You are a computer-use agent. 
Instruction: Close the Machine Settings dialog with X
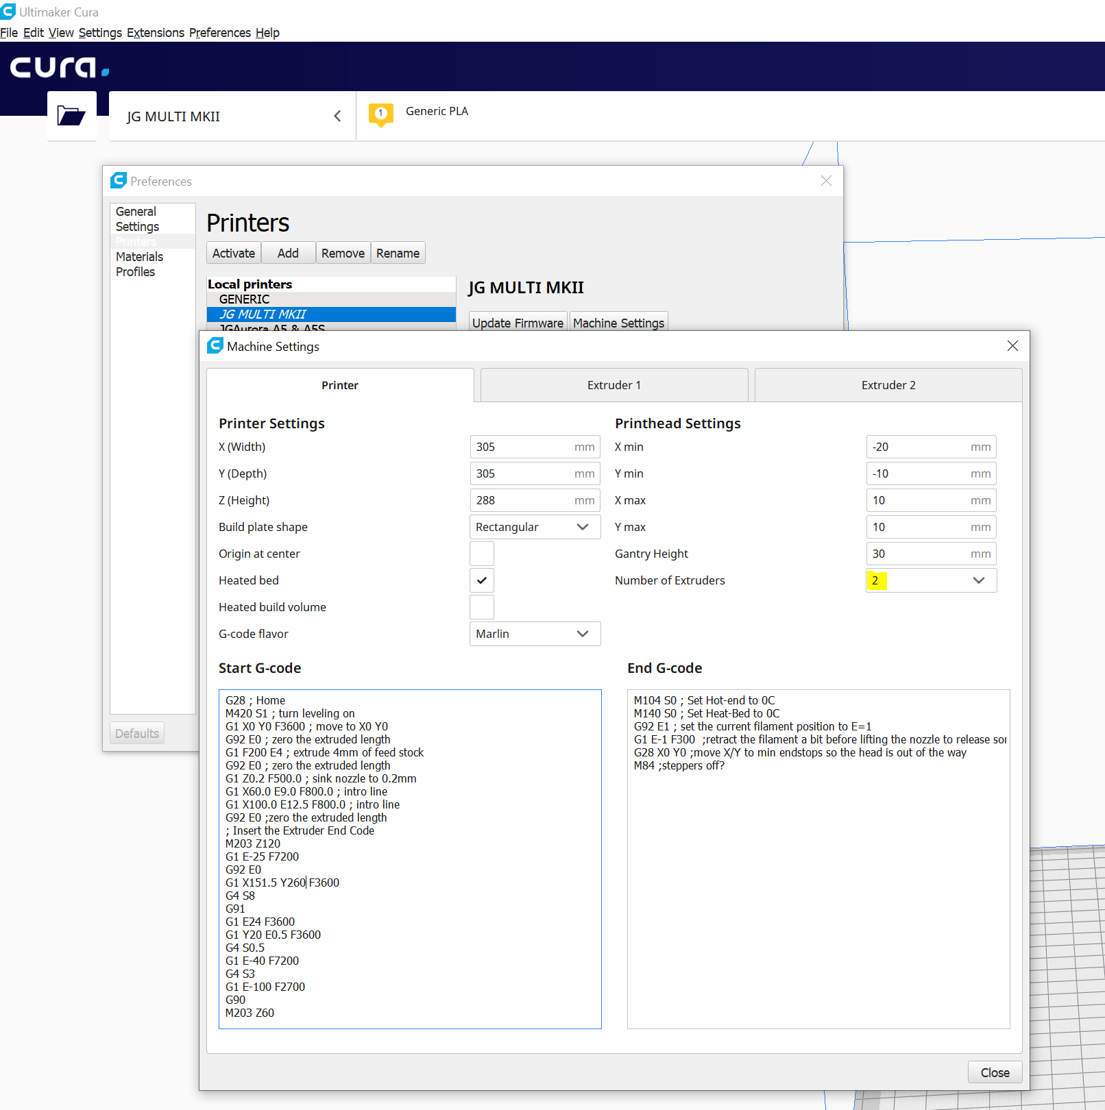tap(1012, 346)
